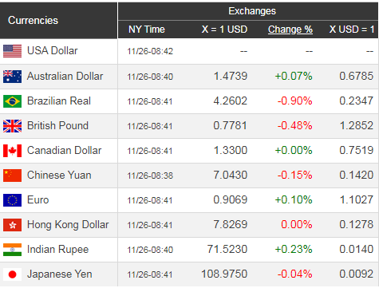Select the British Pound row name
This screenshot has height=288, width=379.
tap(57, 126)
